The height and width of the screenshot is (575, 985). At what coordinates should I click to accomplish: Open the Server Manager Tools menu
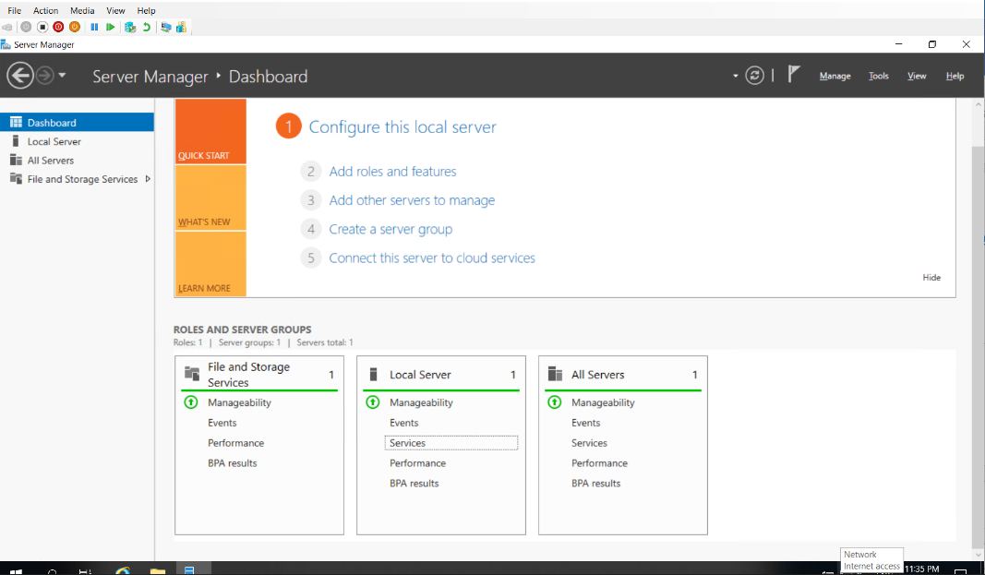(878, 76)
